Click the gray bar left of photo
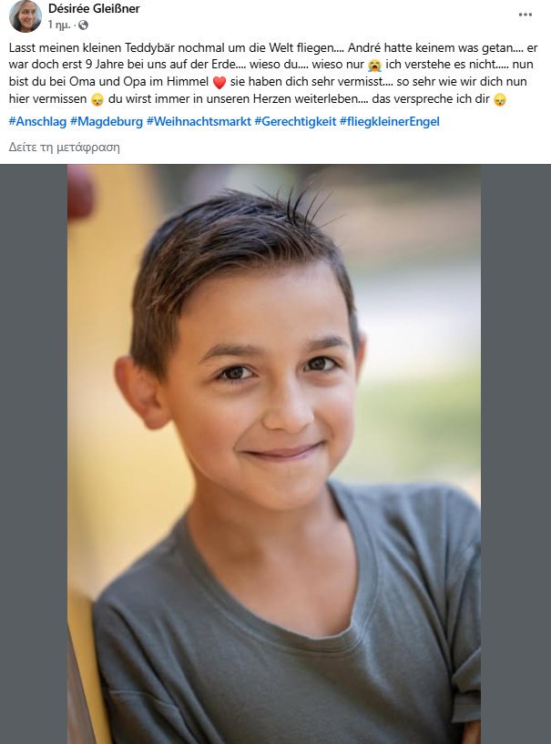The image size is (551, 744). point(34,454)
